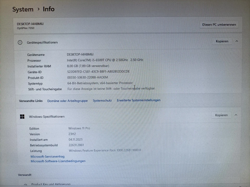250x187 pixels.
Task: Click the info circle icon beside Gerätespezifikationen
Action: pos(20,42)
